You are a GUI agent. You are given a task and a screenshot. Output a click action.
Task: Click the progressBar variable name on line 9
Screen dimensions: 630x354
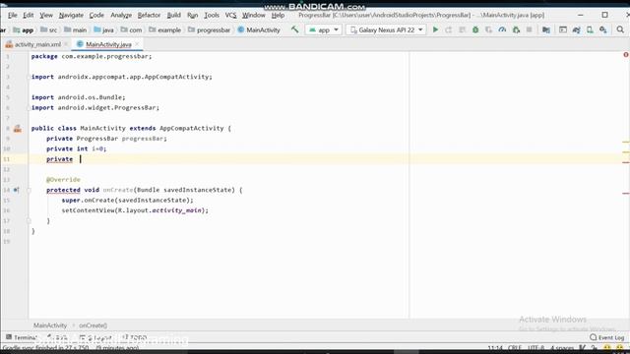(x=143, y=139)
